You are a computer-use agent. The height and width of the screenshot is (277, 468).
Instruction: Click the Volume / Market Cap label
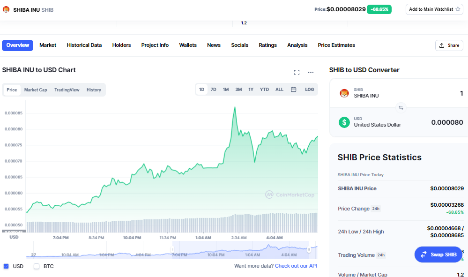coord(362,275)
